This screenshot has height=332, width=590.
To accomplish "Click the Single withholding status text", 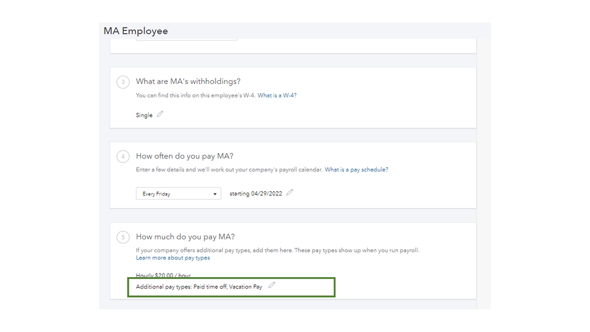I will click(x=144, y=115).
